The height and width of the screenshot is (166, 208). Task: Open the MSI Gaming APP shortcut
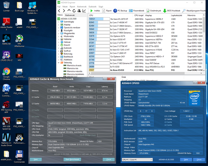pyautogui.click(x=6, y=107)
